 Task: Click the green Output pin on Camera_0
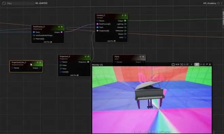(125, 21)
